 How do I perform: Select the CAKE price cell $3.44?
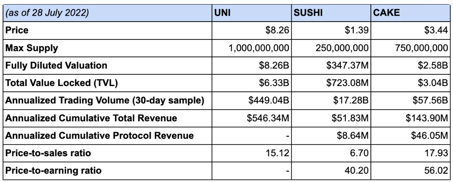point(436,30)
